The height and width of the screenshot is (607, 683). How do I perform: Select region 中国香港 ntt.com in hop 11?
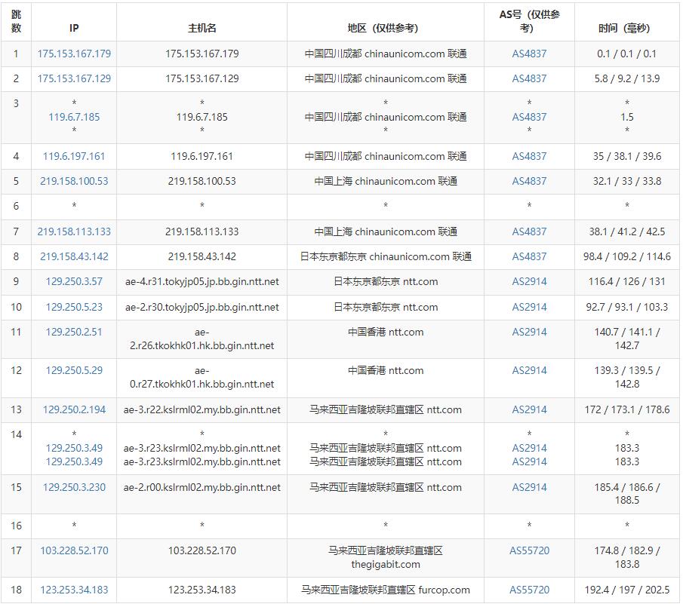tap(386, 332)
